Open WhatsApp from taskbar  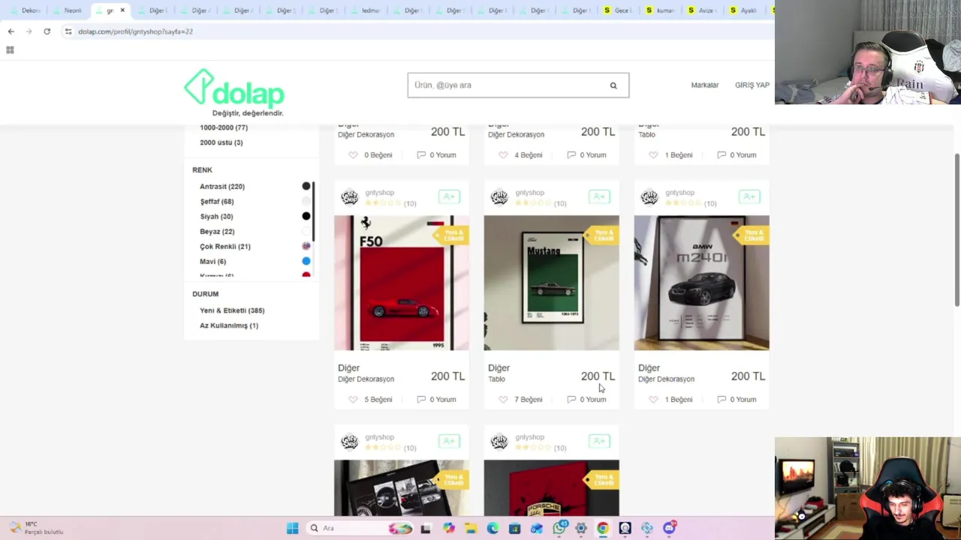click(559, 528)
